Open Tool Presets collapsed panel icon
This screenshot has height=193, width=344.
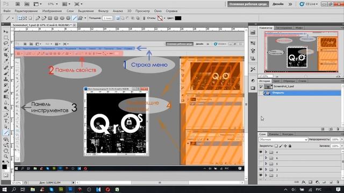(x=253, y=69)
